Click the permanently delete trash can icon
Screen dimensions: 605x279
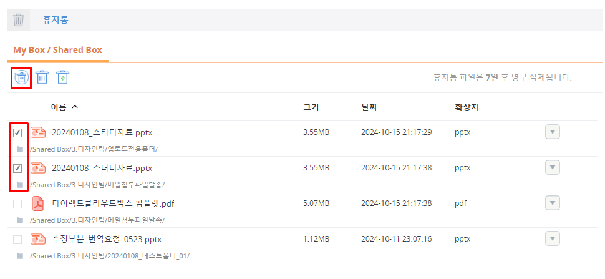point(42,77)
